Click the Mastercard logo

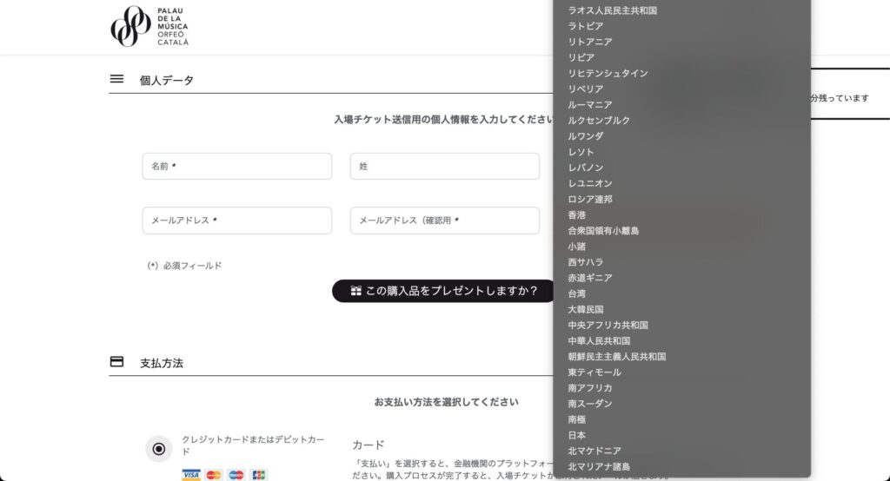(214, 475)
